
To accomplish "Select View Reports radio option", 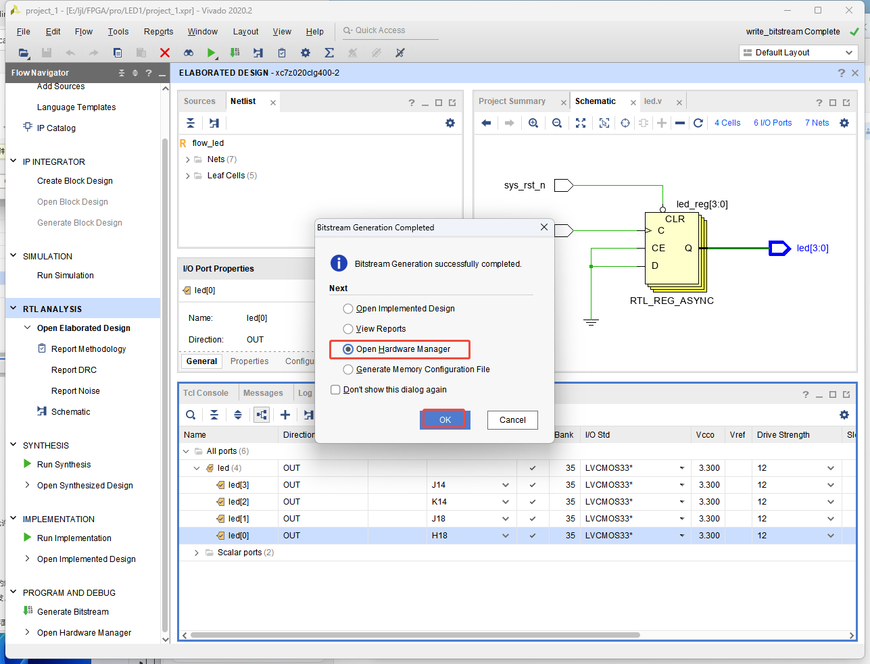I will [348, 329].
